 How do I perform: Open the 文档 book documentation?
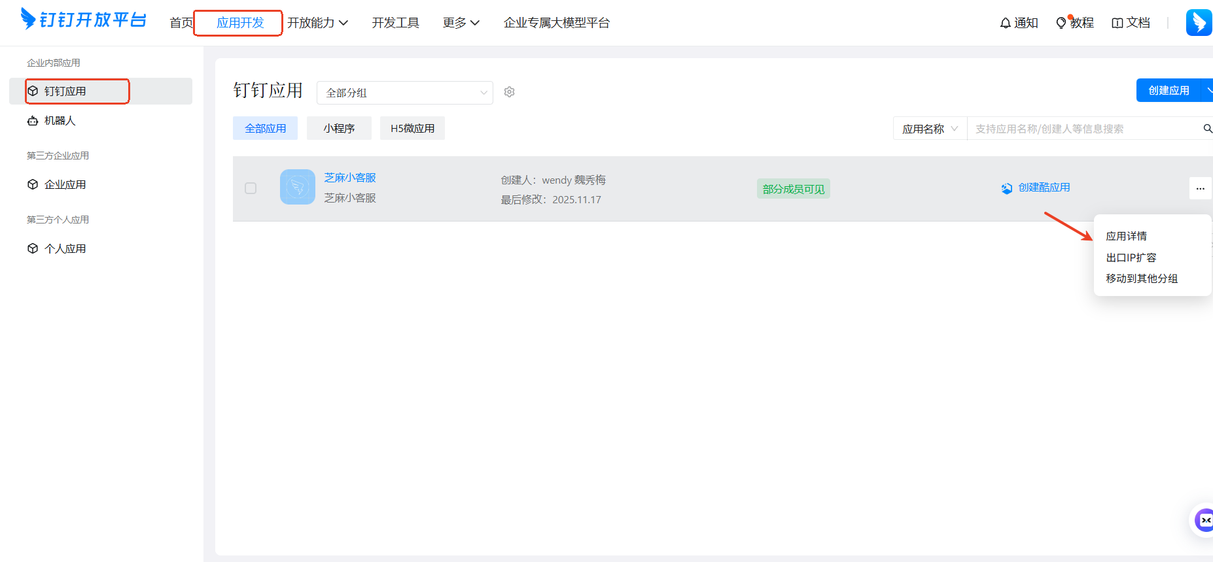tap(1131, 23)
